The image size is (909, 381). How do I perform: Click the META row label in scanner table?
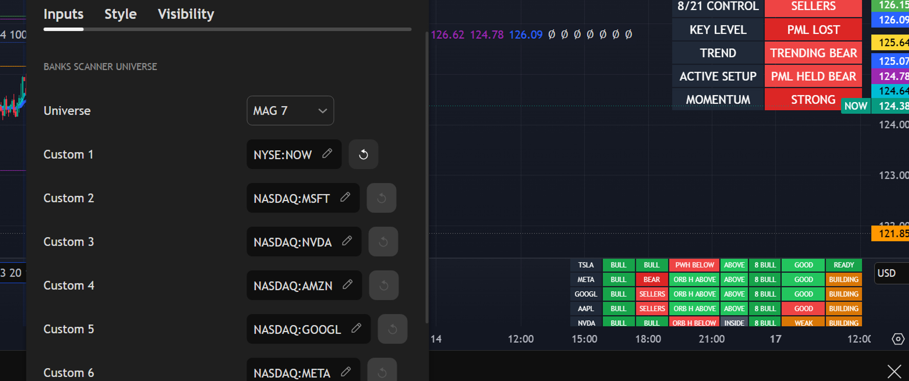586,279
